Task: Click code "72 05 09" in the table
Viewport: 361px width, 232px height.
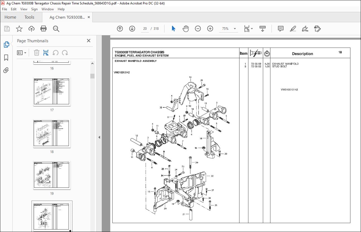Action: pyautogui.click(x=256, y=64)
